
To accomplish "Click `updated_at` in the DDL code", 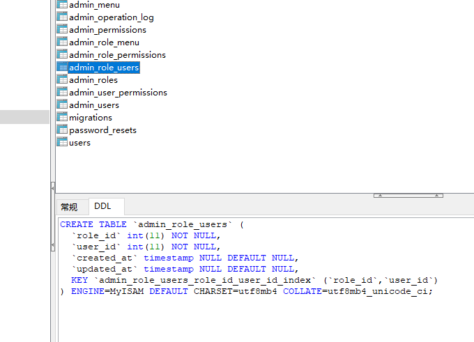I will tap(105, 269).
